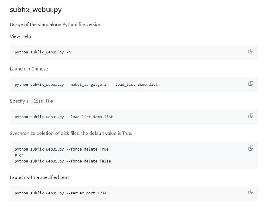Click the code line under 'Specify a .list File'

click(x=64, y=117)
